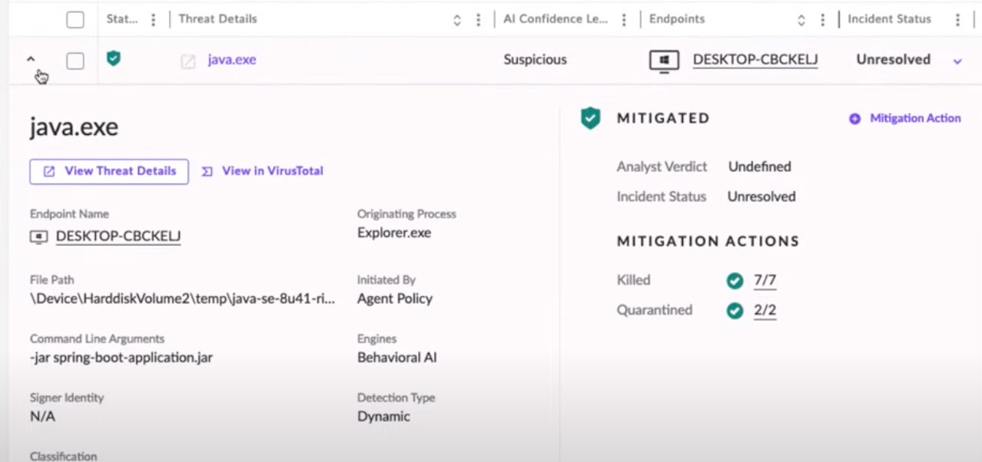
Task: Click the Windows endpoint icon in threat row
Action: point(664,61)
